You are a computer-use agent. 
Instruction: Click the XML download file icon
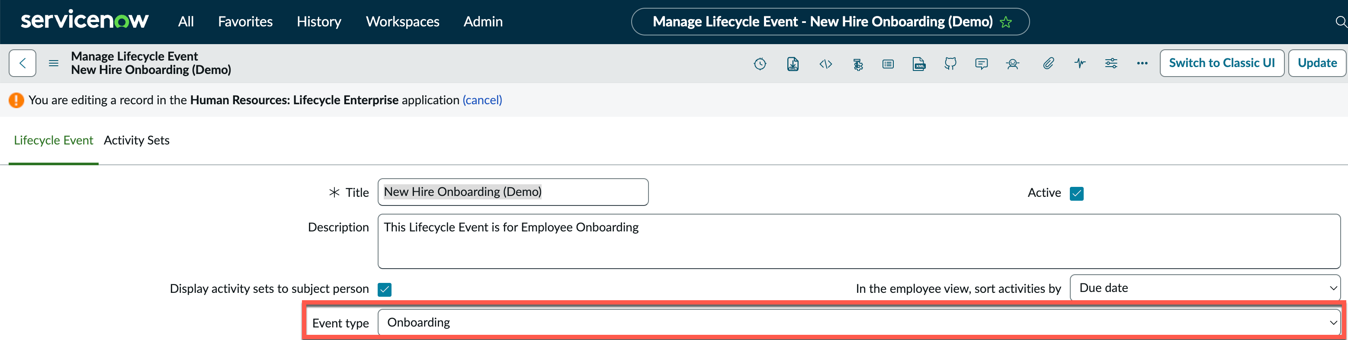coord(793,64)
